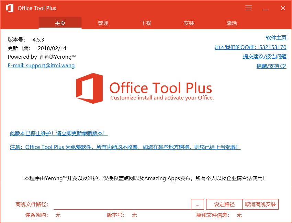The height and width of the screenshot is (223, 292).
Task: Minimize the Office Tool Plus window
Action: pyautogui.click(x=266, y=8)
